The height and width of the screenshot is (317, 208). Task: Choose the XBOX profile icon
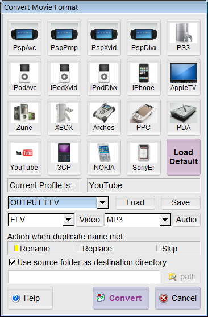coord(64,117)
